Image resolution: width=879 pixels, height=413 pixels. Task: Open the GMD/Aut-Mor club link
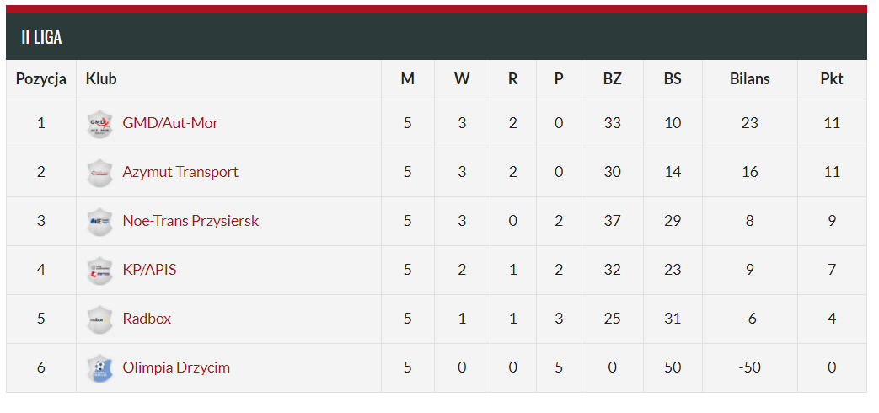(x=170, y=123)
